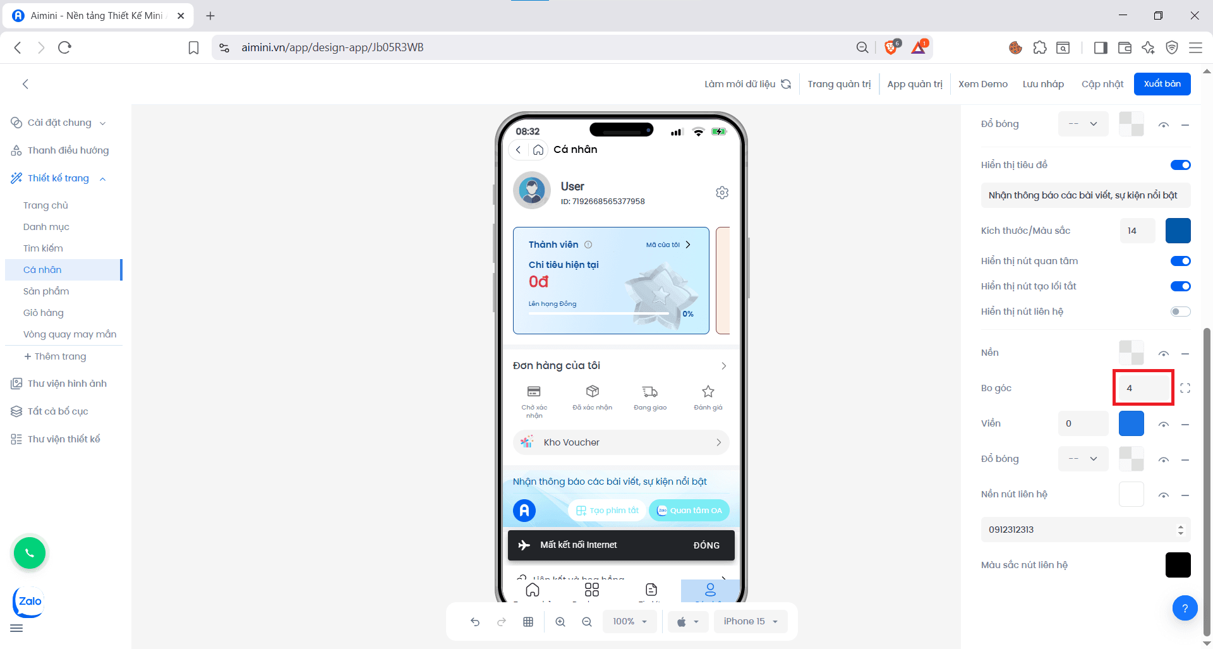
Task: Switch to the Sản phẩm page in sidebar
Action: (x=46, y=291)
